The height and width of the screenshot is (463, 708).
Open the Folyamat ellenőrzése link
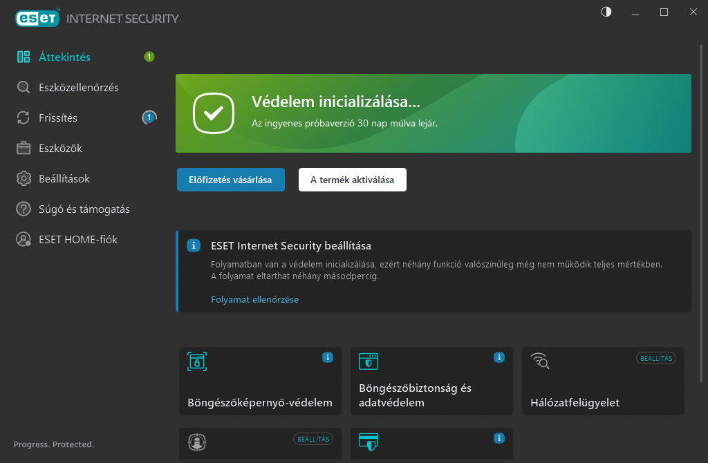[254, 300]
